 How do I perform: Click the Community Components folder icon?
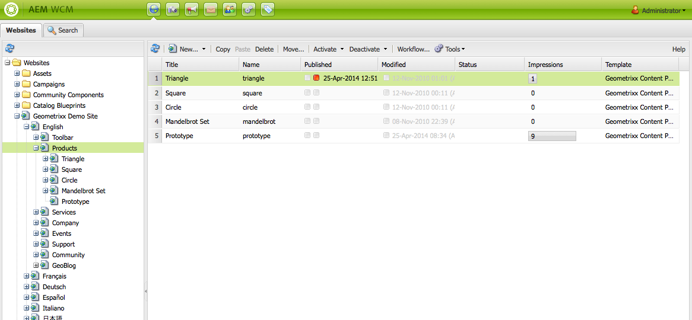point(26,95)
